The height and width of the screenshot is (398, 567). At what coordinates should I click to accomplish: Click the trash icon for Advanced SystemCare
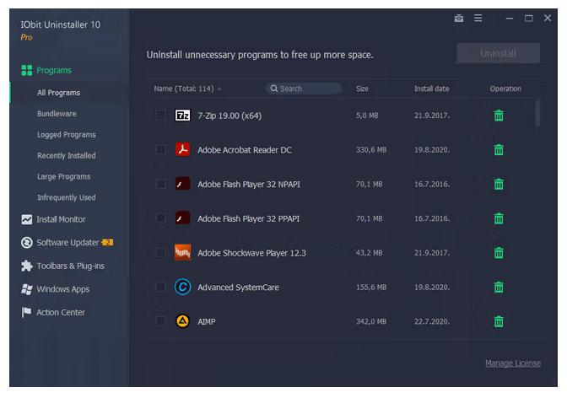[499, 288]
